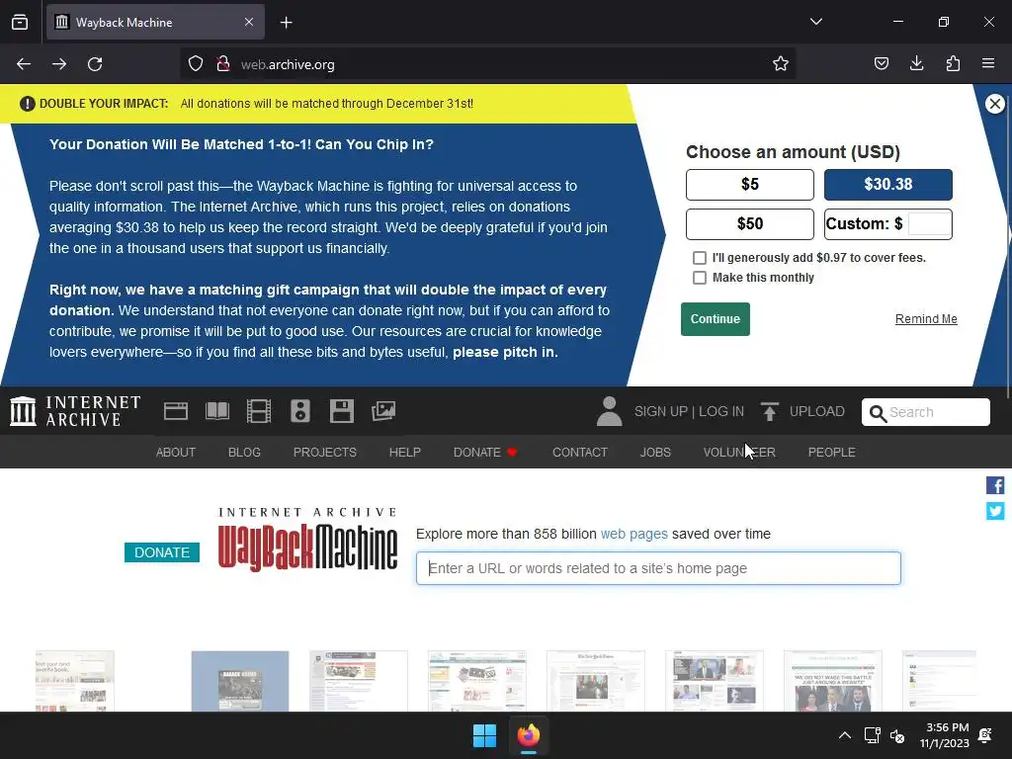The image size is (1012, 759).
Task: Open the leftmost archived page thumbnail
Action: pyautogui.click(x=75, y=681)
